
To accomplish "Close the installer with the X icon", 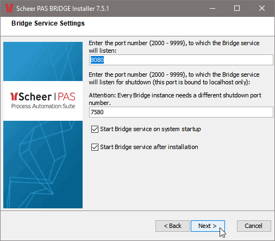I will (x=262, y=8).
